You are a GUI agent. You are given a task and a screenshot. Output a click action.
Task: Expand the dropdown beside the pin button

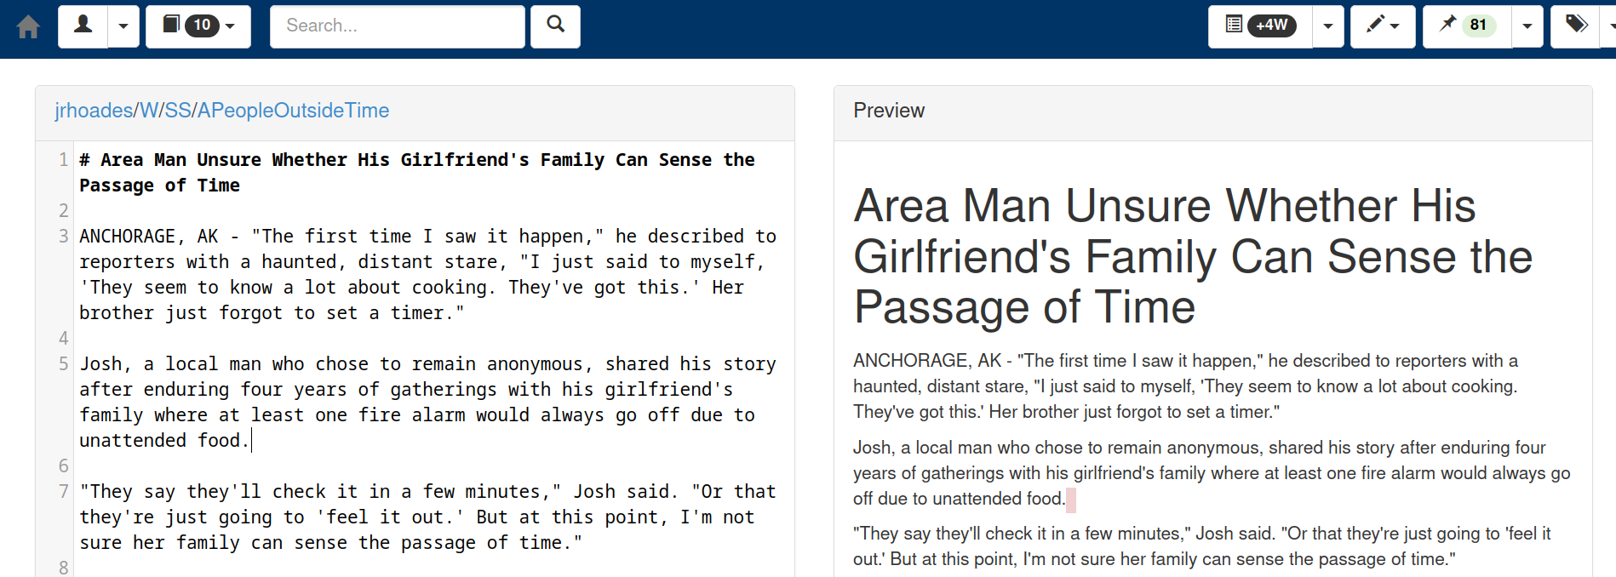(x=1527, y=26)
